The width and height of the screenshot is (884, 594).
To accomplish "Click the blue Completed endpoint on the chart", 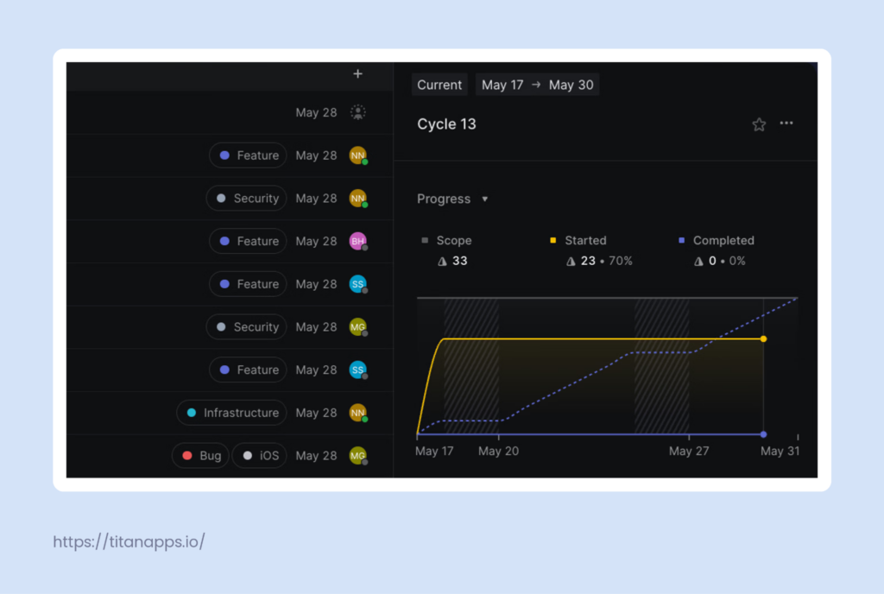I will (x=763, y=434).
